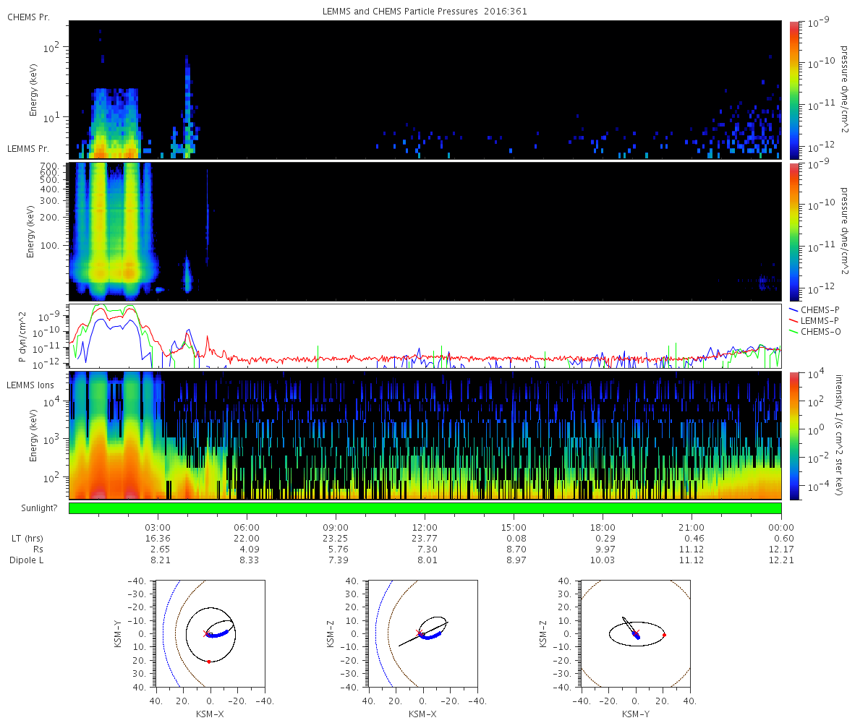
Task: Click blue trajectory segment in KSM-X/KSM-Z plot
Action: coord(434,636)
